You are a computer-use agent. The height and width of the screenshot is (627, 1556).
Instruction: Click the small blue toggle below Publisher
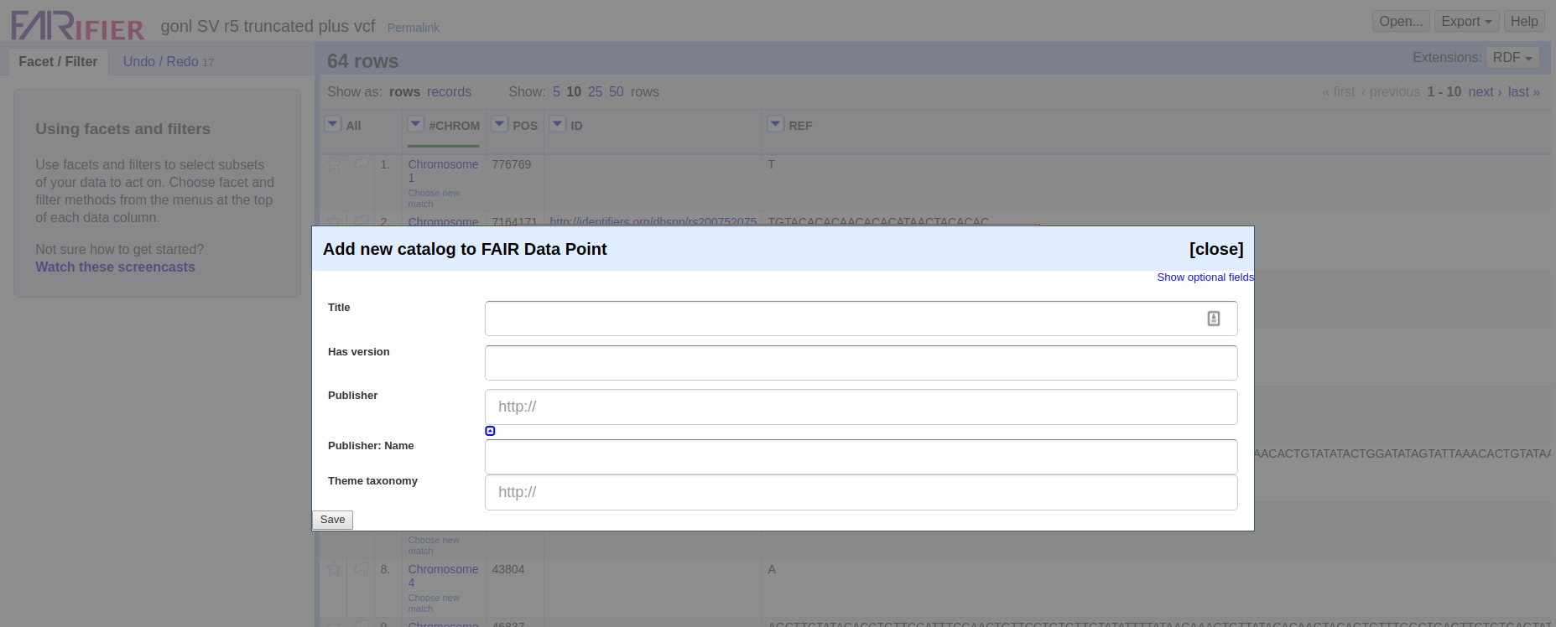tap(490, 431)
